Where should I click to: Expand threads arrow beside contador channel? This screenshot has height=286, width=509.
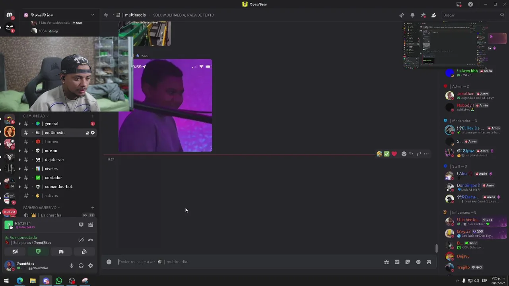point(20,178)
